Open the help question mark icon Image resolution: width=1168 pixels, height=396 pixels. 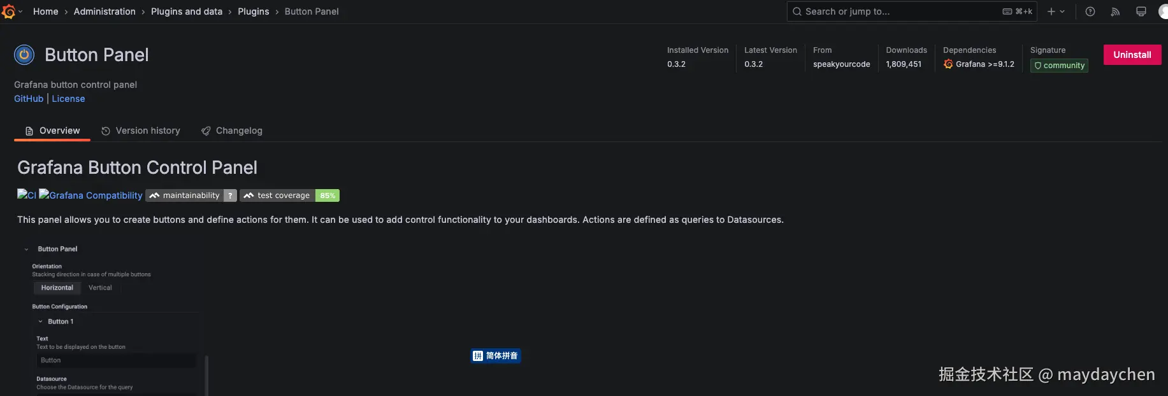[1090, 11]
